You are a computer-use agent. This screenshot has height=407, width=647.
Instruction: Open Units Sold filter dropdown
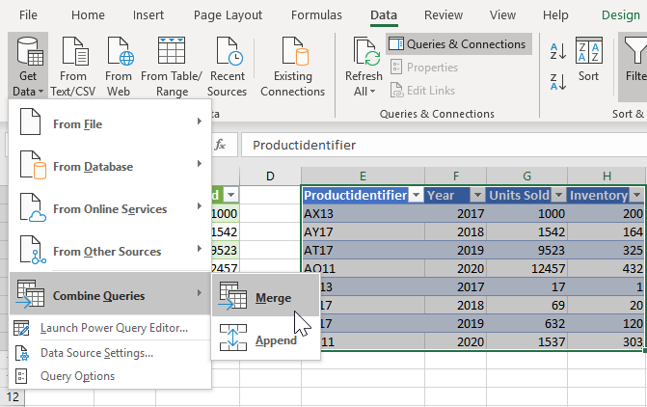556,195
